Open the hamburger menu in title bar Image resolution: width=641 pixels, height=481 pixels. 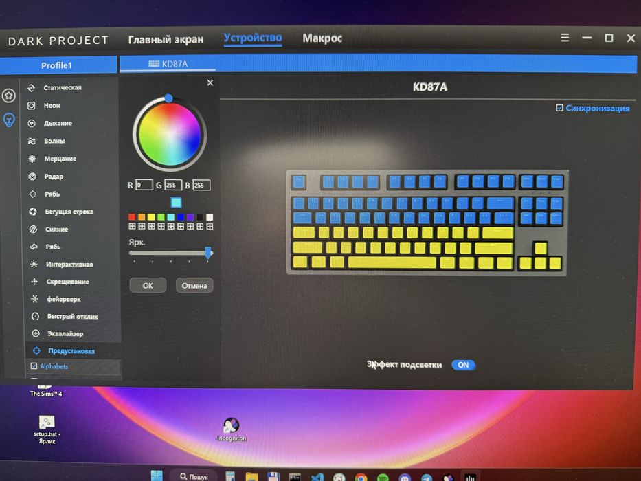(x=565, y=38)
